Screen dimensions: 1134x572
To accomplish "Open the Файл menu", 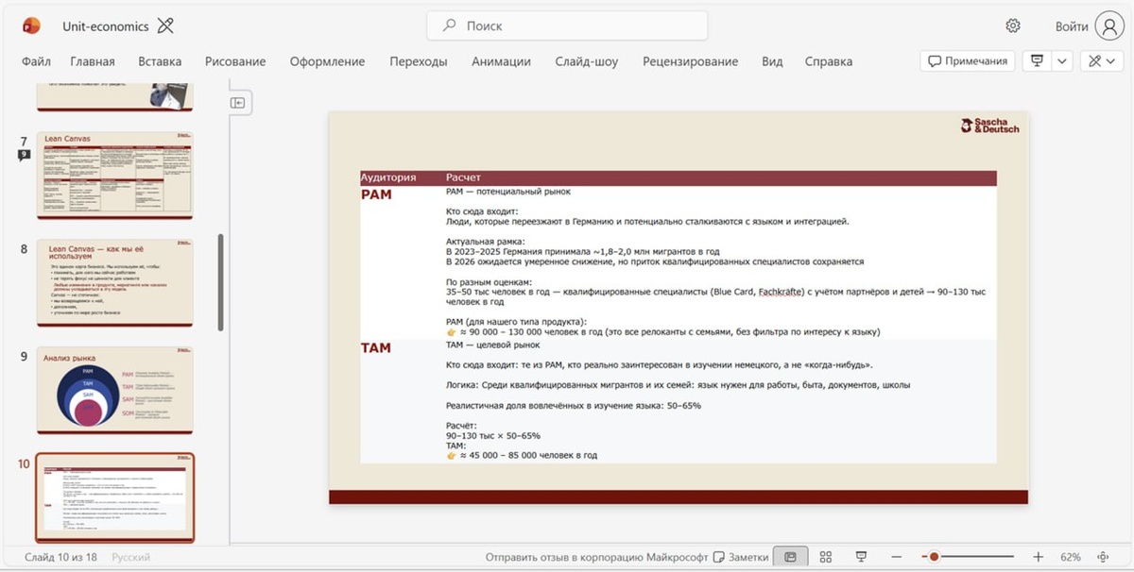I will pyautogui.click(x=36, y=61).
